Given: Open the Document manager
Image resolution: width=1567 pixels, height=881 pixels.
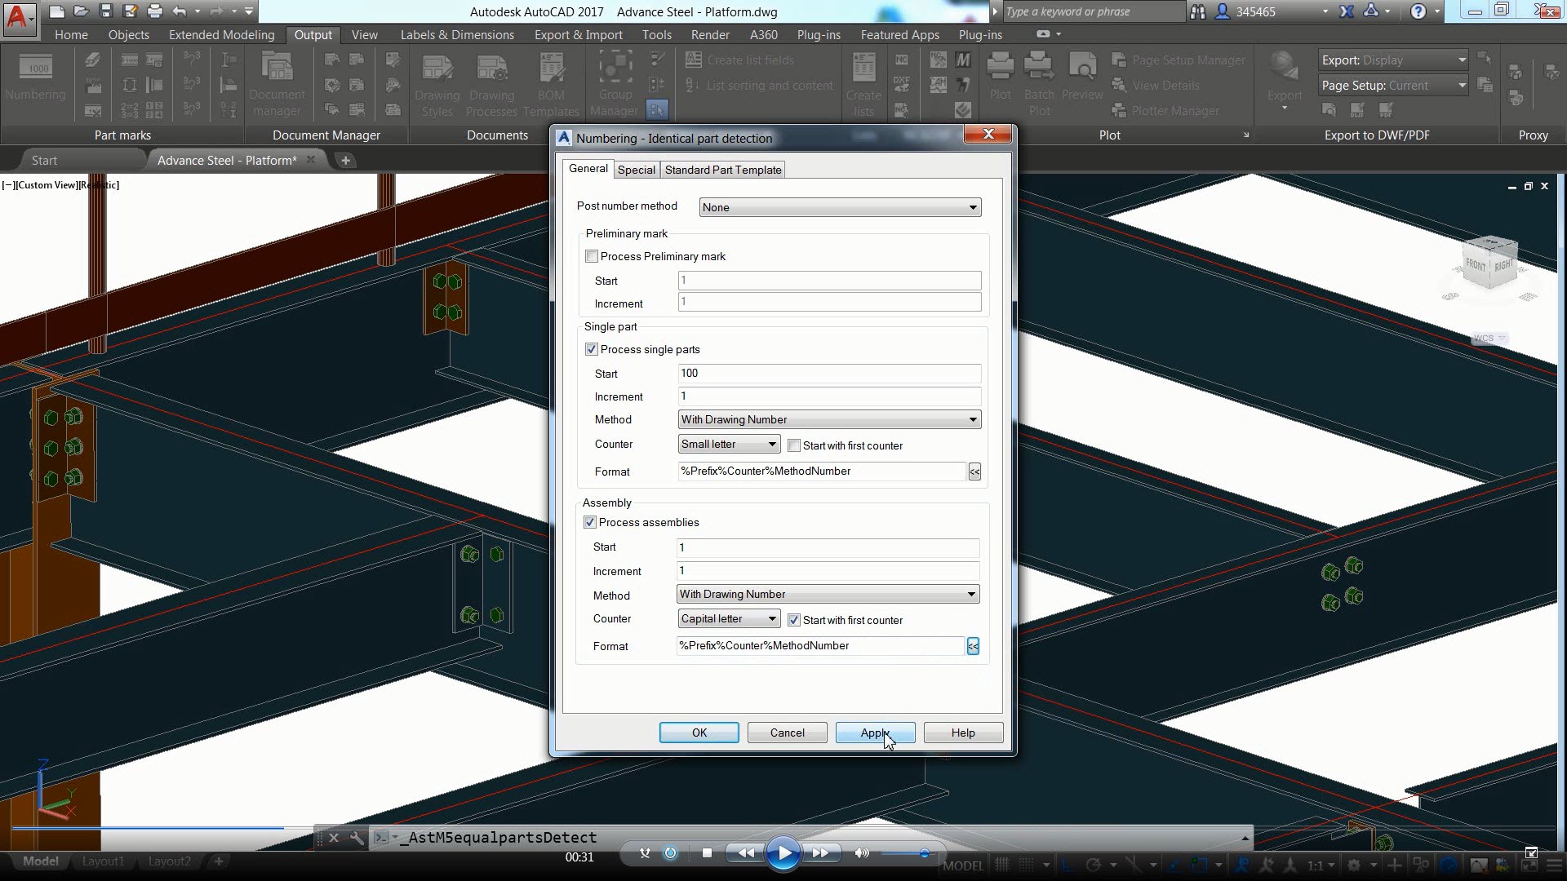Looking at the screenshot, I should click(277, 82).
